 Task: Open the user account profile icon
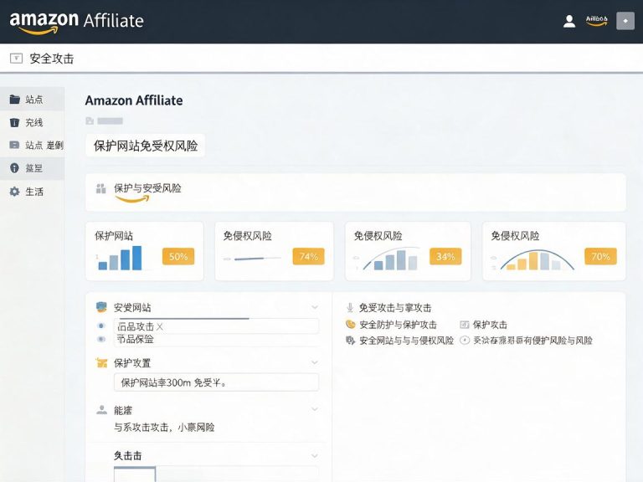coord(569,21)
